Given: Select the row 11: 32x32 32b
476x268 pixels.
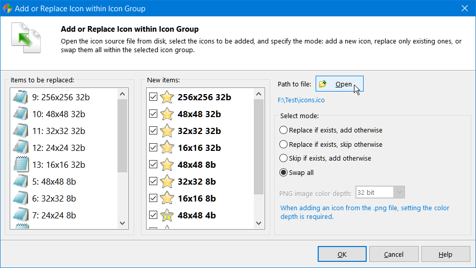Looking at the screenshot, I should (x=64, y=131).
